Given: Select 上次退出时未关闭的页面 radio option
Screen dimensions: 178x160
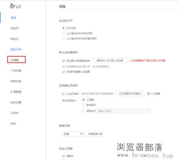Looking at the screenshot, I should pos(63,33).
